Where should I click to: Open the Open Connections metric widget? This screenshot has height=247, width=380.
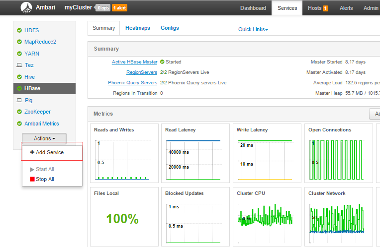(x=339, y=153)
